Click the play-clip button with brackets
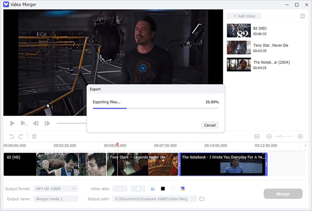 24,123
